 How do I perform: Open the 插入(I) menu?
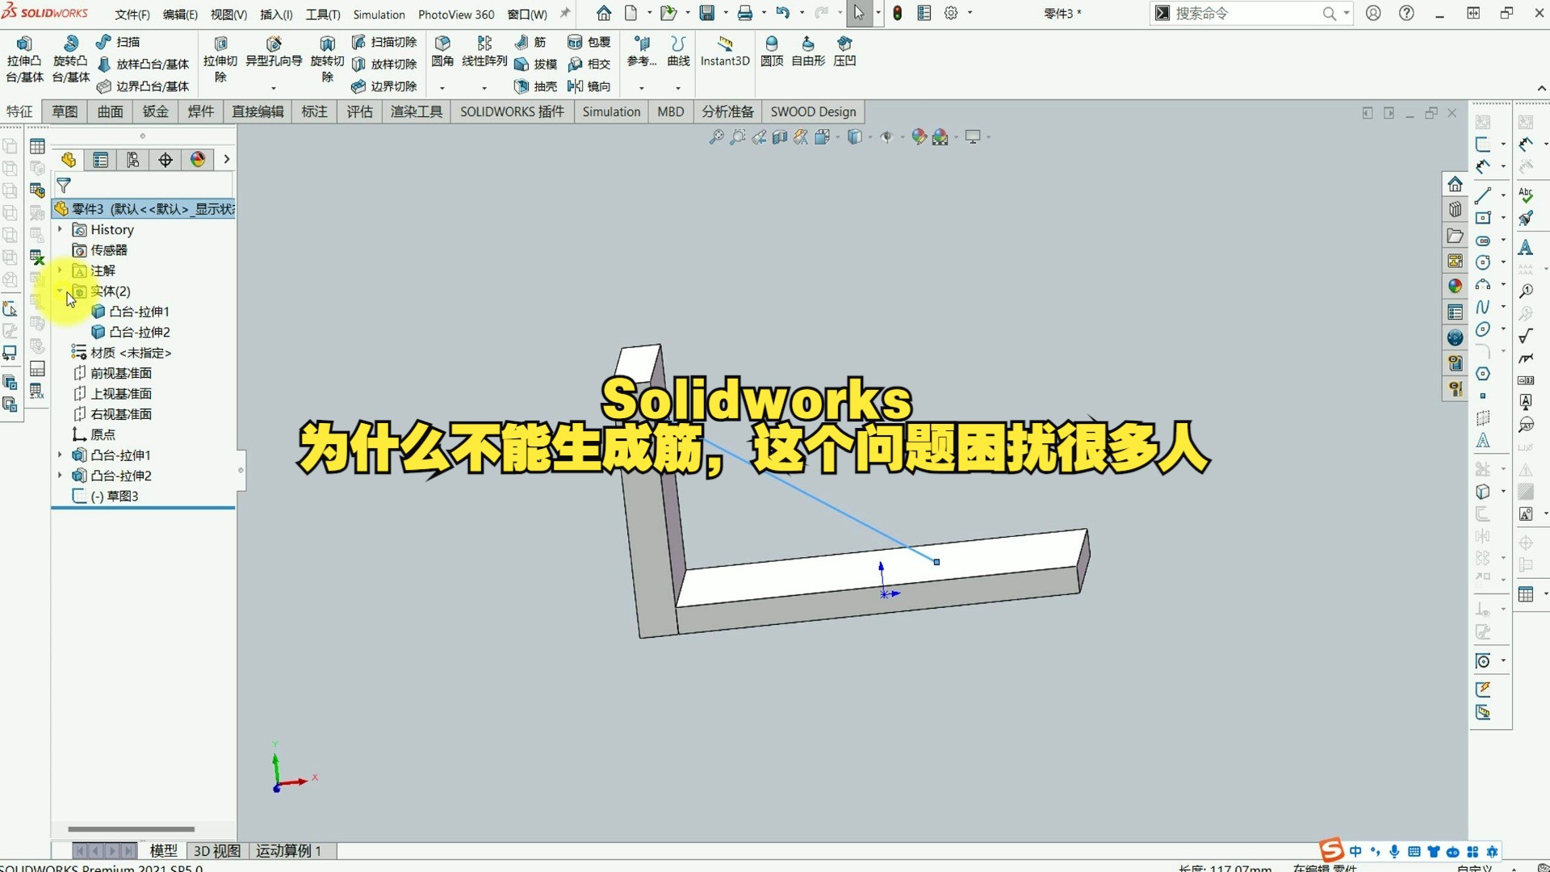[275, 14]
